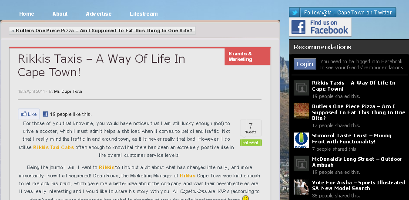Click the 7 tweets counter box

pyautogui.click(x=251, y=128)
